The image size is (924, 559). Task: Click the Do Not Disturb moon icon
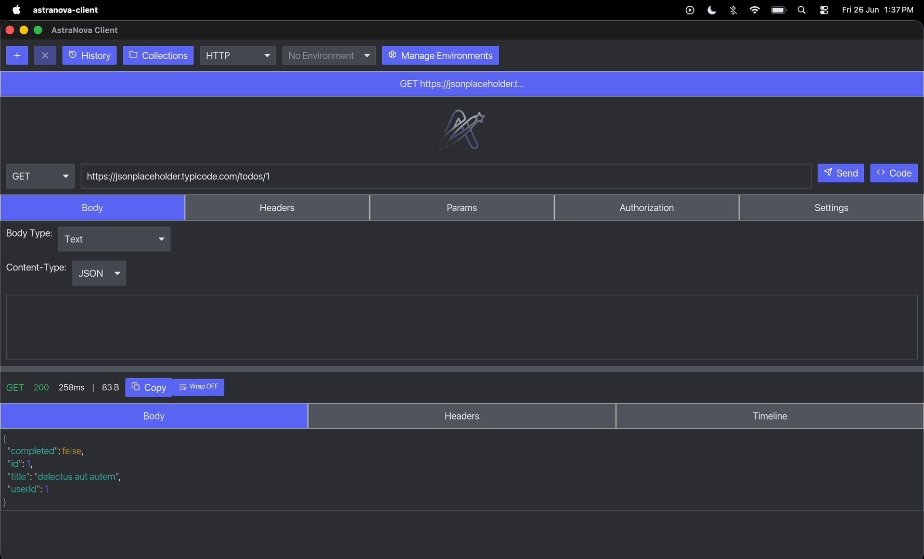coord(711,10)
